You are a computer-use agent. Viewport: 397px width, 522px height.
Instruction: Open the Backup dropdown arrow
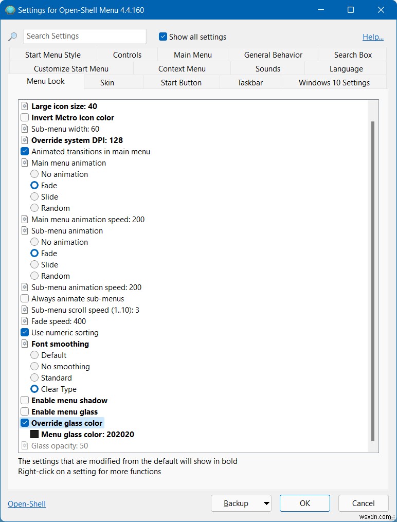pos(266,503)
